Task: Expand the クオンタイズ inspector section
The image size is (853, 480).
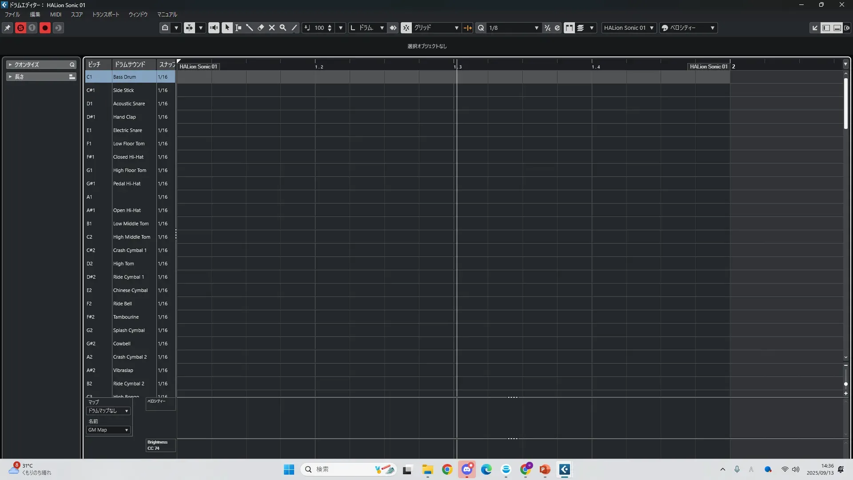Action: click(x=10, y=64)
